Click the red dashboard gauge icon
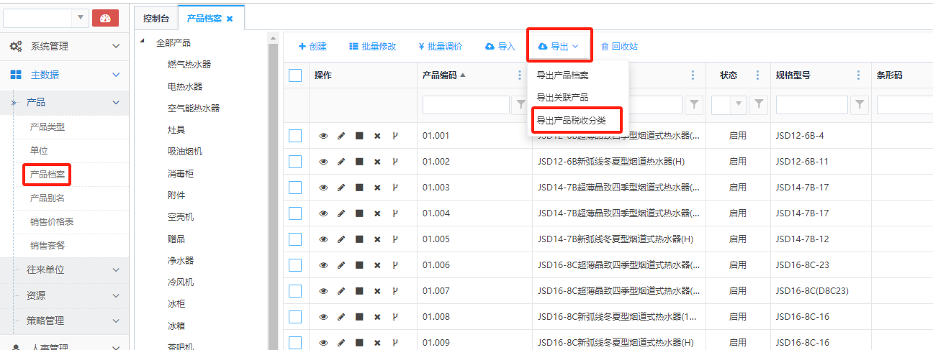933x350 pixels. point(105,18)
